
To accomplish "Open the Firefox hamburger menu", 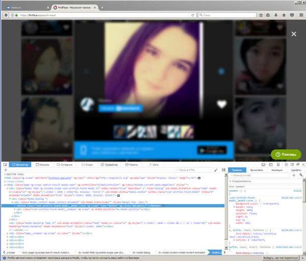I will [x=301, y=15].
